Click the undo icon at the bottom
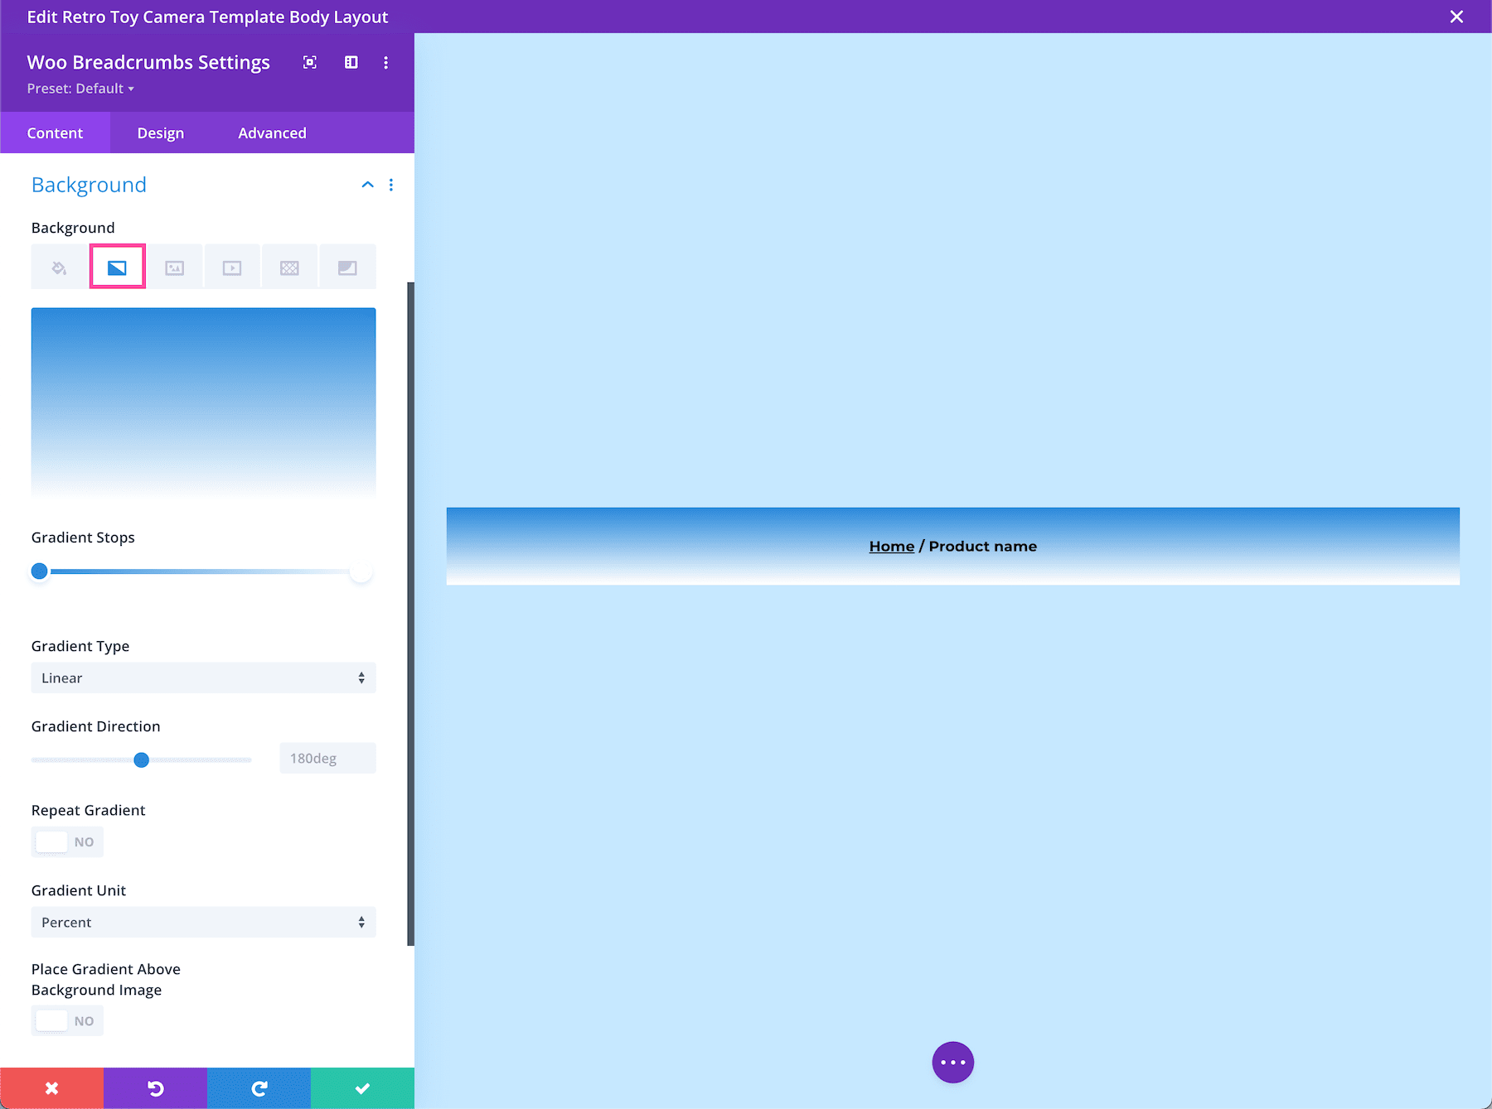The width and height of the screenshot is (1492, 1109). pos(155,1087)
